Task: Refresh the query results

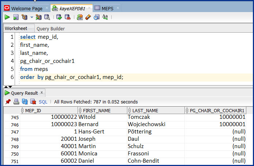Action: pos(25,102)
